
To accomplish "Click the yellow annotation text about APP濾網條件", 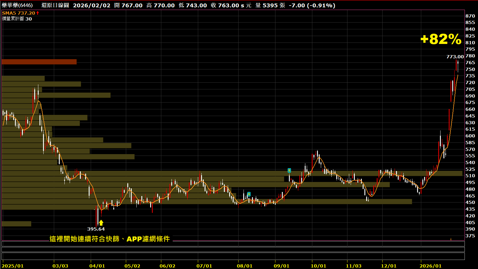I will [110, 239].
